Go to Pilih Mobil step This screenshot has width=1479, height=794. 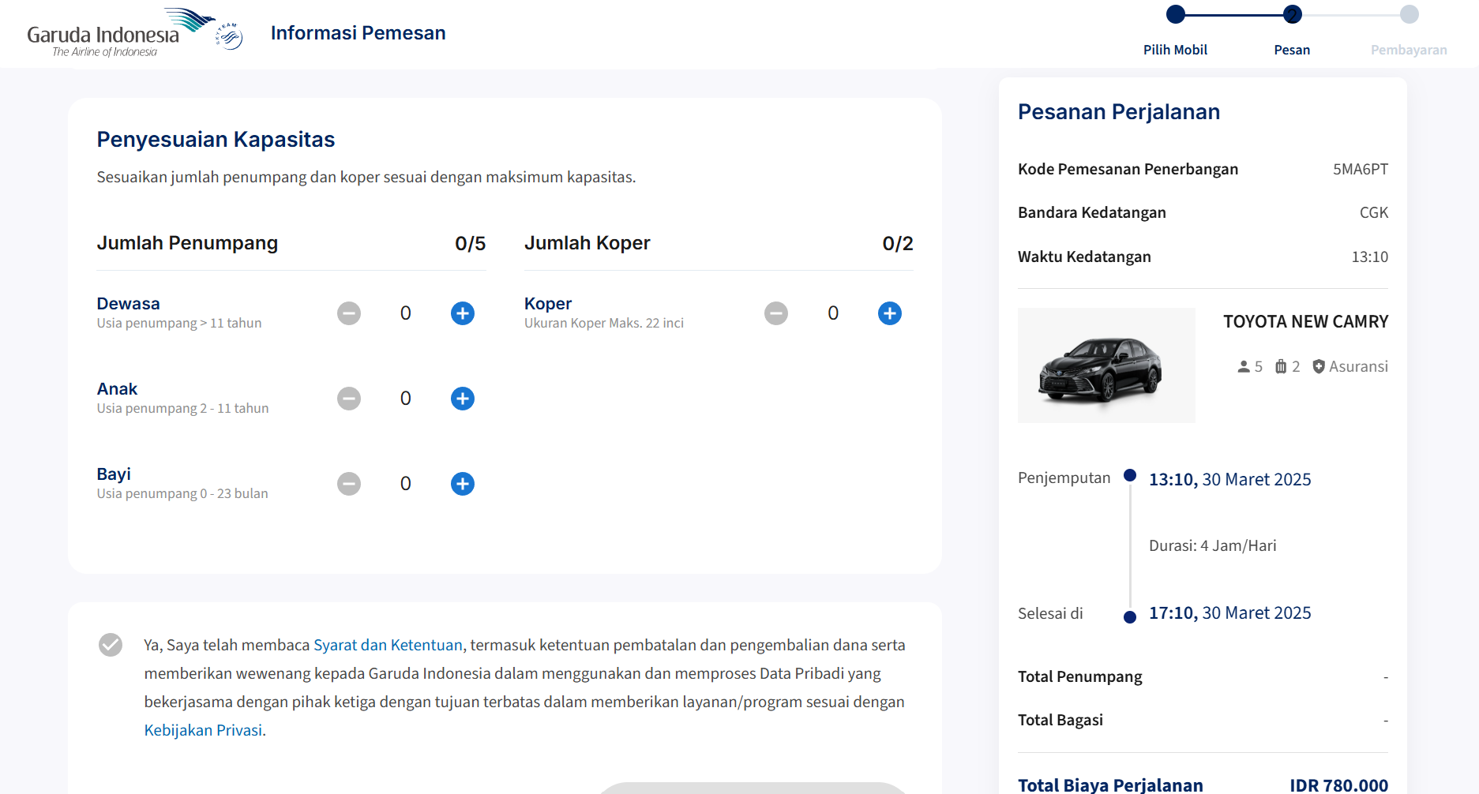(x=1175, y=50)
